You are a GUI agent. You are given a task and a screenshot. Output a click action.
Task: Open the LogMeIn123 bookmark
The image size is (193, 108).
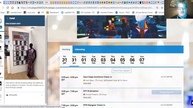pos(68,12)
